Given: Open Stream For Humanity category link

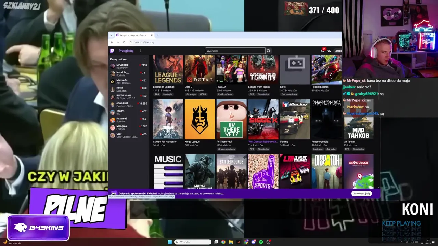Looking at the screenshot, I should pos(164,142).
